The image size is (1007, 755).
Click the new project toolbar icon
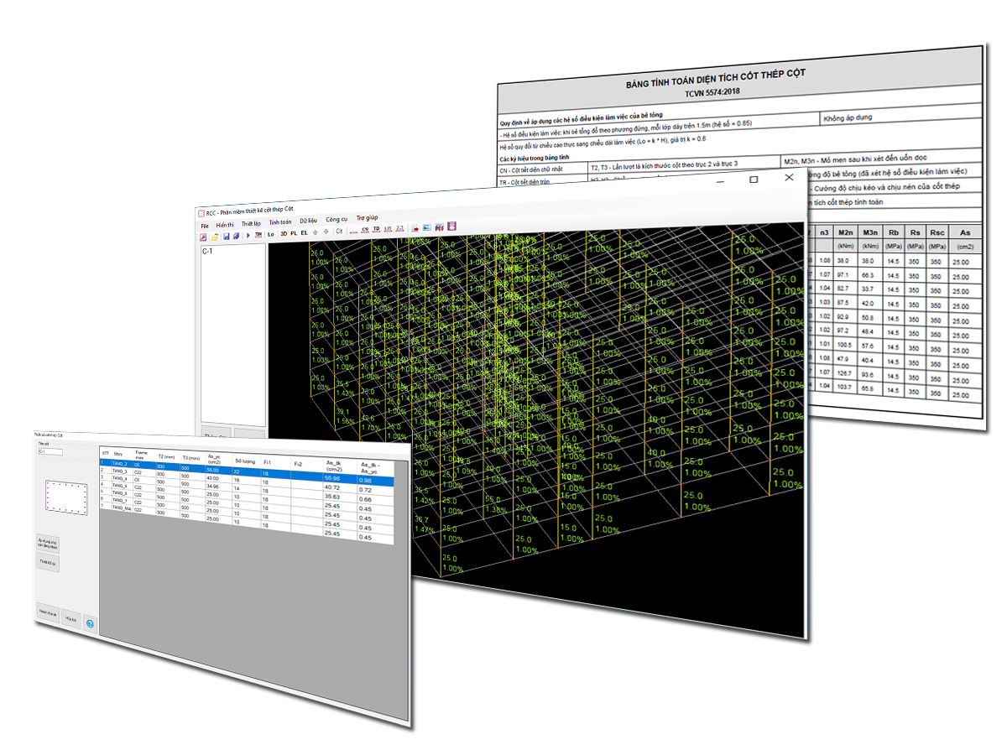[204, 237]
